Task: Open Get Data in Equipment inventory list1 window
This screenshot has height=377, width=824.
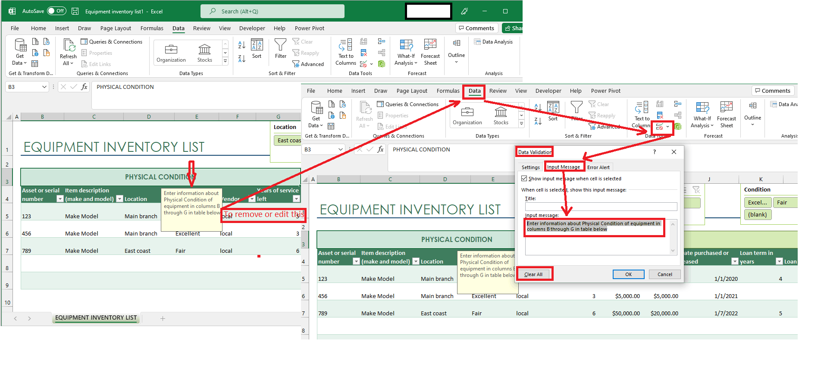Action: [x=20, y=52]
